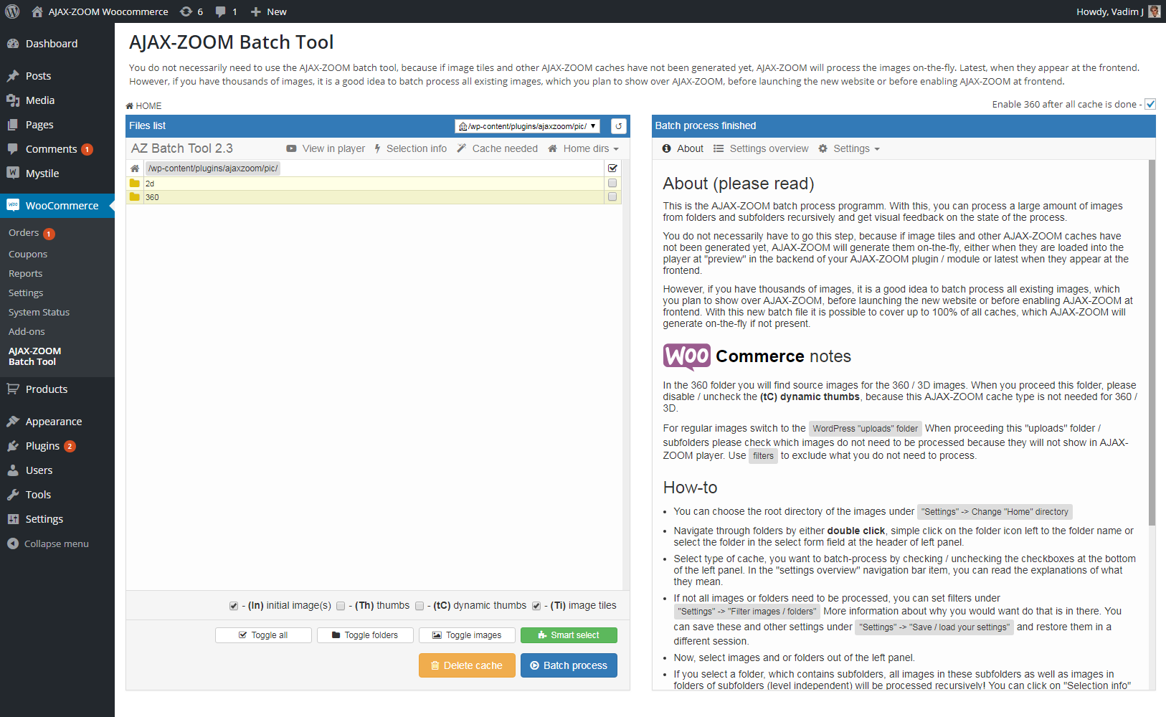
Task: Click the Mystile theme icon
Action: (x=13, y=174)
